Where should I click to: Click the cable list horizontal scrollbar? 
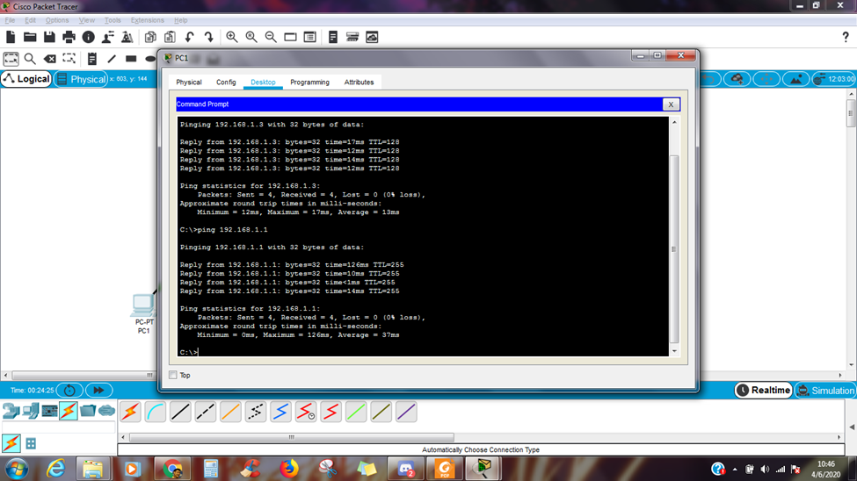point(291,437)
